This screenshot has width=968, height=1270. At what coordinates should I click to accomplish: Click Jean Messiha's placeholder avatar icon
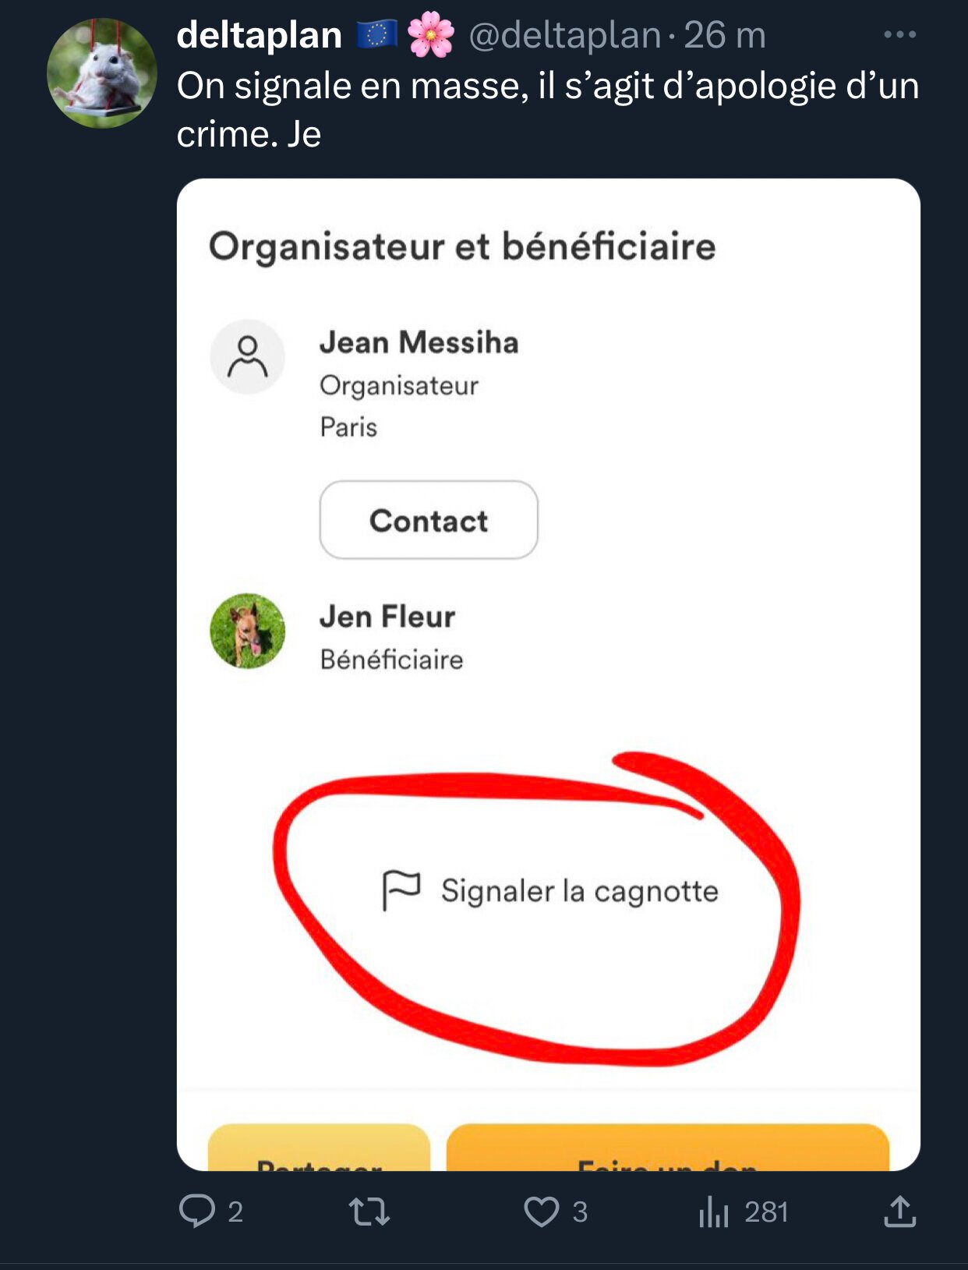pyautogui.click(x=248, y=357)
